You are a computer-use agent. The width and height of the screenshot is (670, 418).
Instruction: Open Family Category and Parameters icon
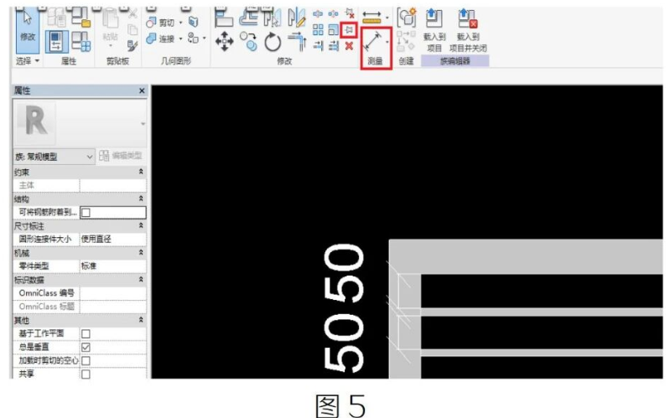click(x=81, y=18)
